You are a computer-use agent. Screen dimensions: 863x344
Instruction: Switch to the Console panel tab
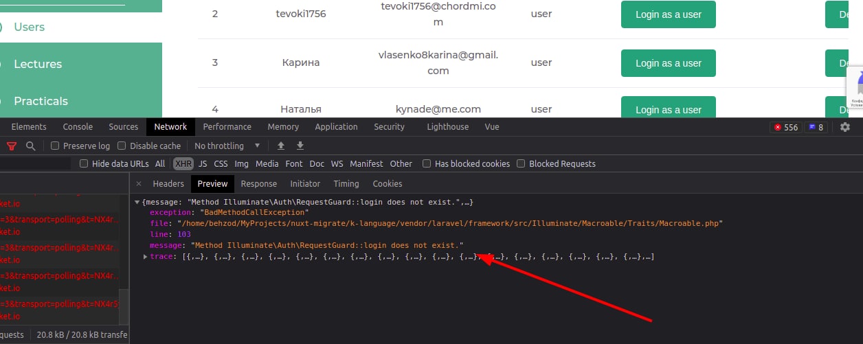(78, 127)
